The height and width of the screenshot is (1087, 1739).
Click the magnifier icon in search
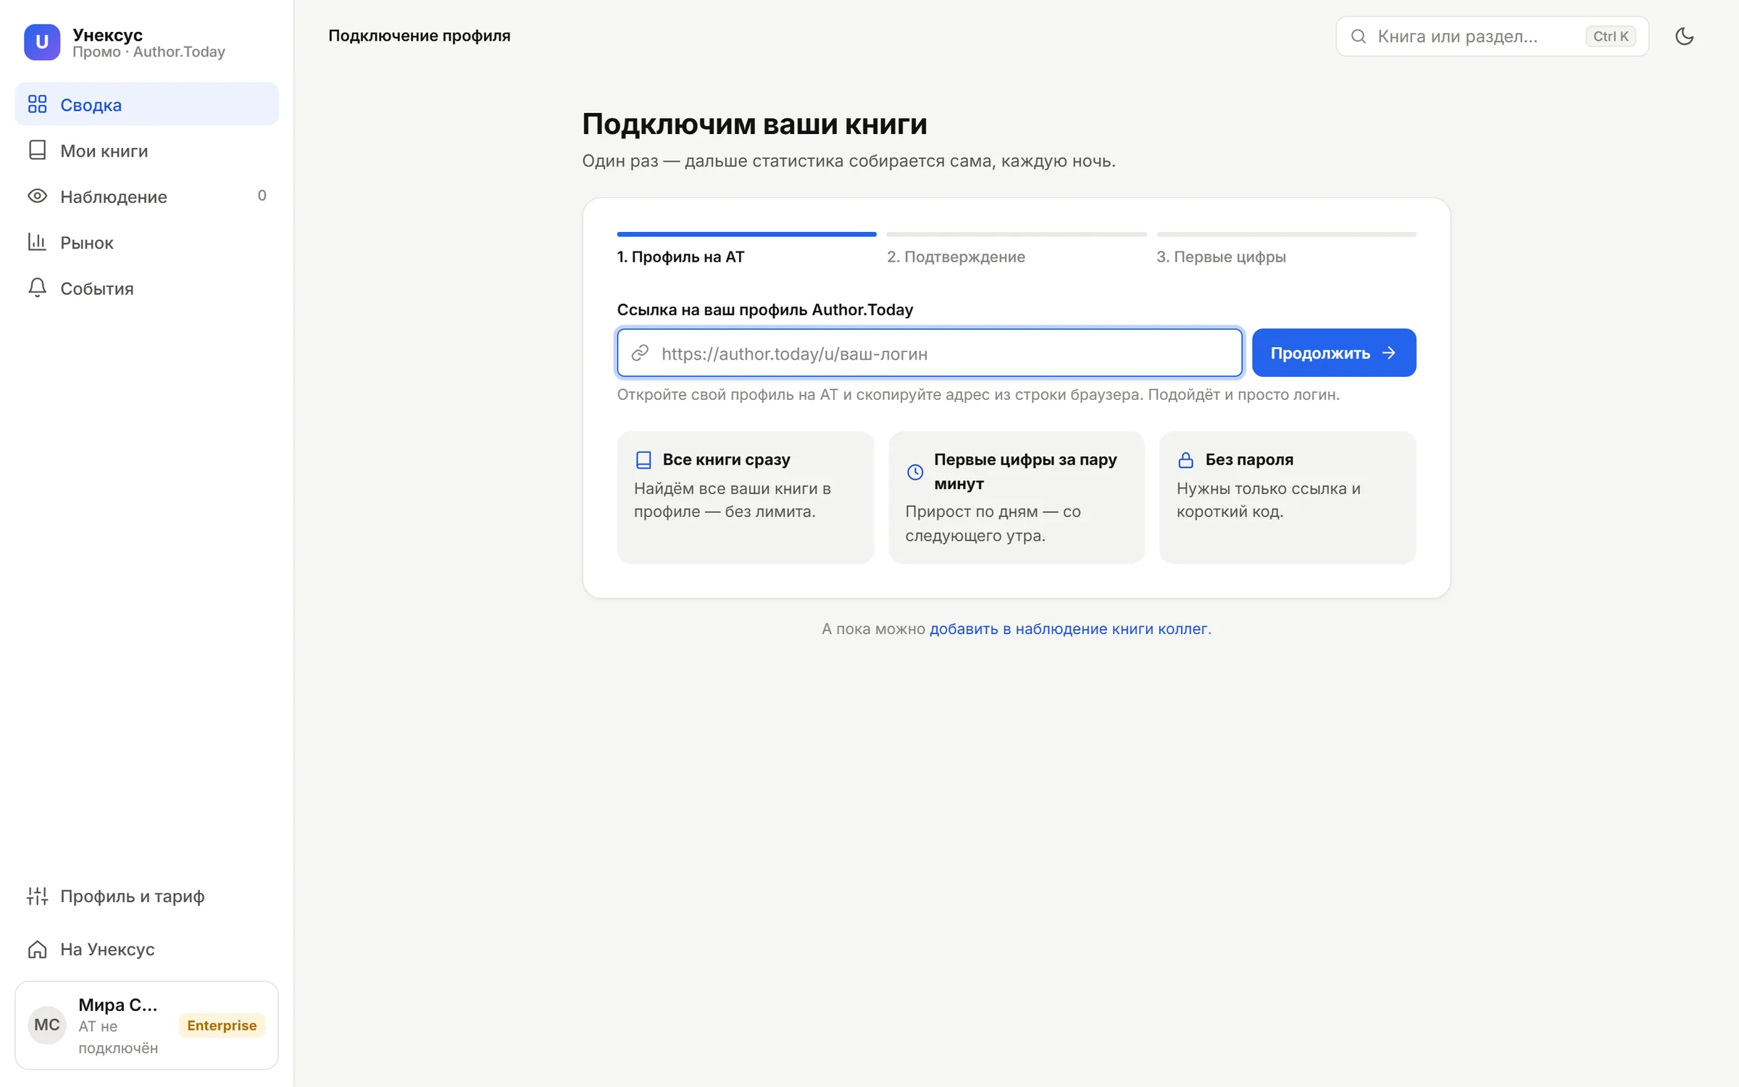(1359, 36)
